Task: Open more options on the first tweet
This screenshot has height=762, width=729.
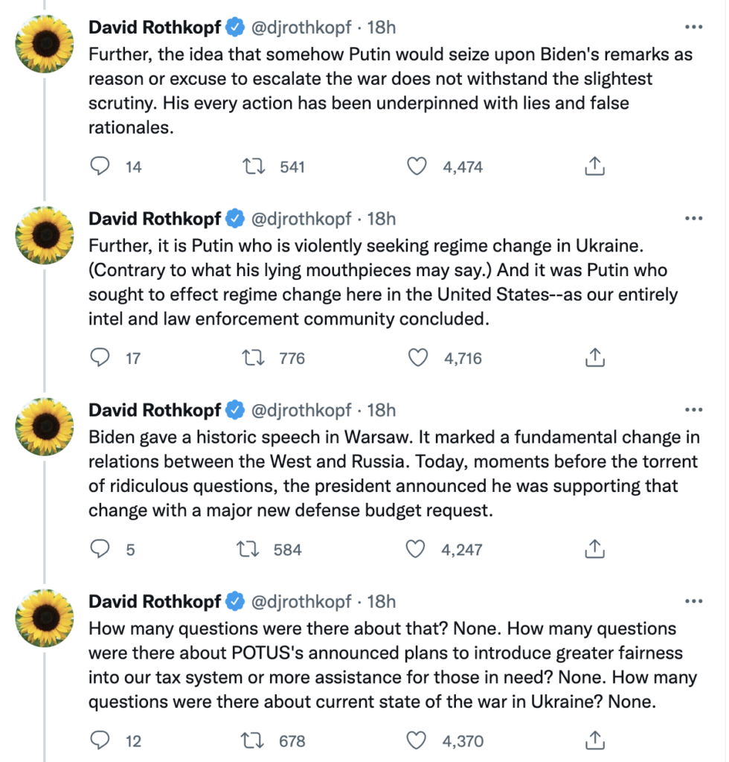Action: 693,28
